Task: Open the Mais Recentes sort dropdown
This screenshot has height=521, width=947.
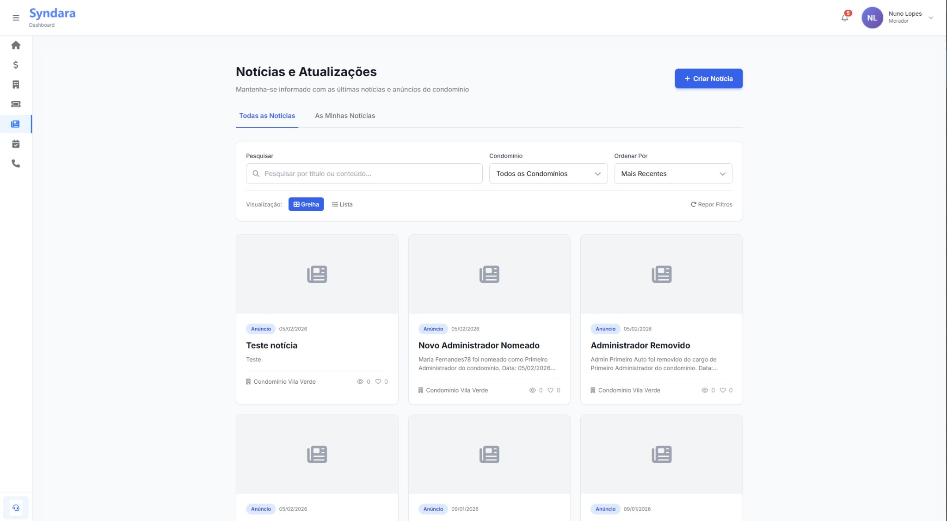Action: pos(673,173)
